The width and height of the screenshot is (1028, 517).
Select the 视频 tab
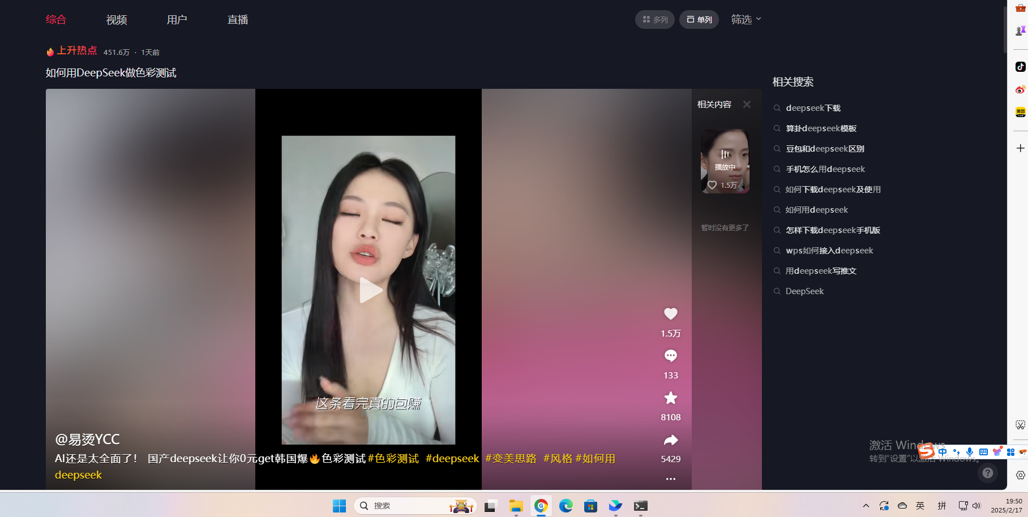coord(117,20)
